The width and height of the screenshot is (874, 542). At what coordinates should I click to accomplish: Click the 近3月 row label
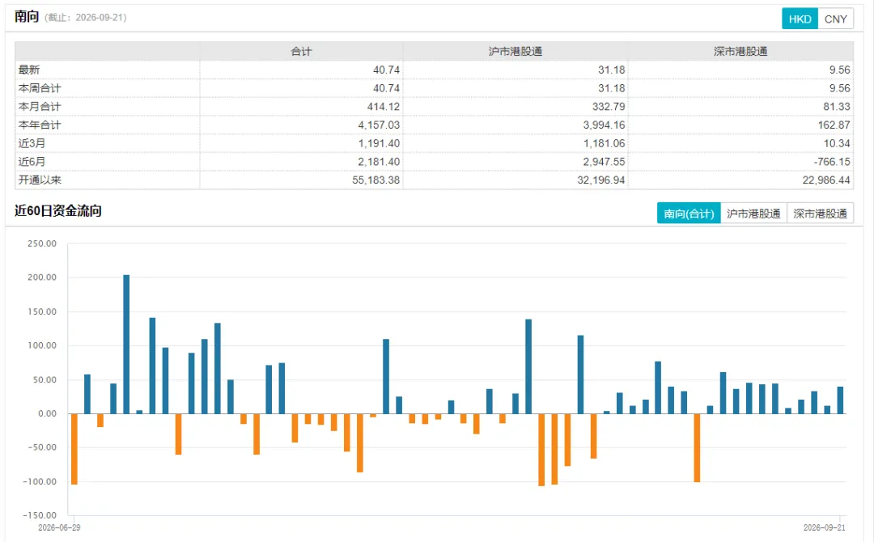coord(32,143)
